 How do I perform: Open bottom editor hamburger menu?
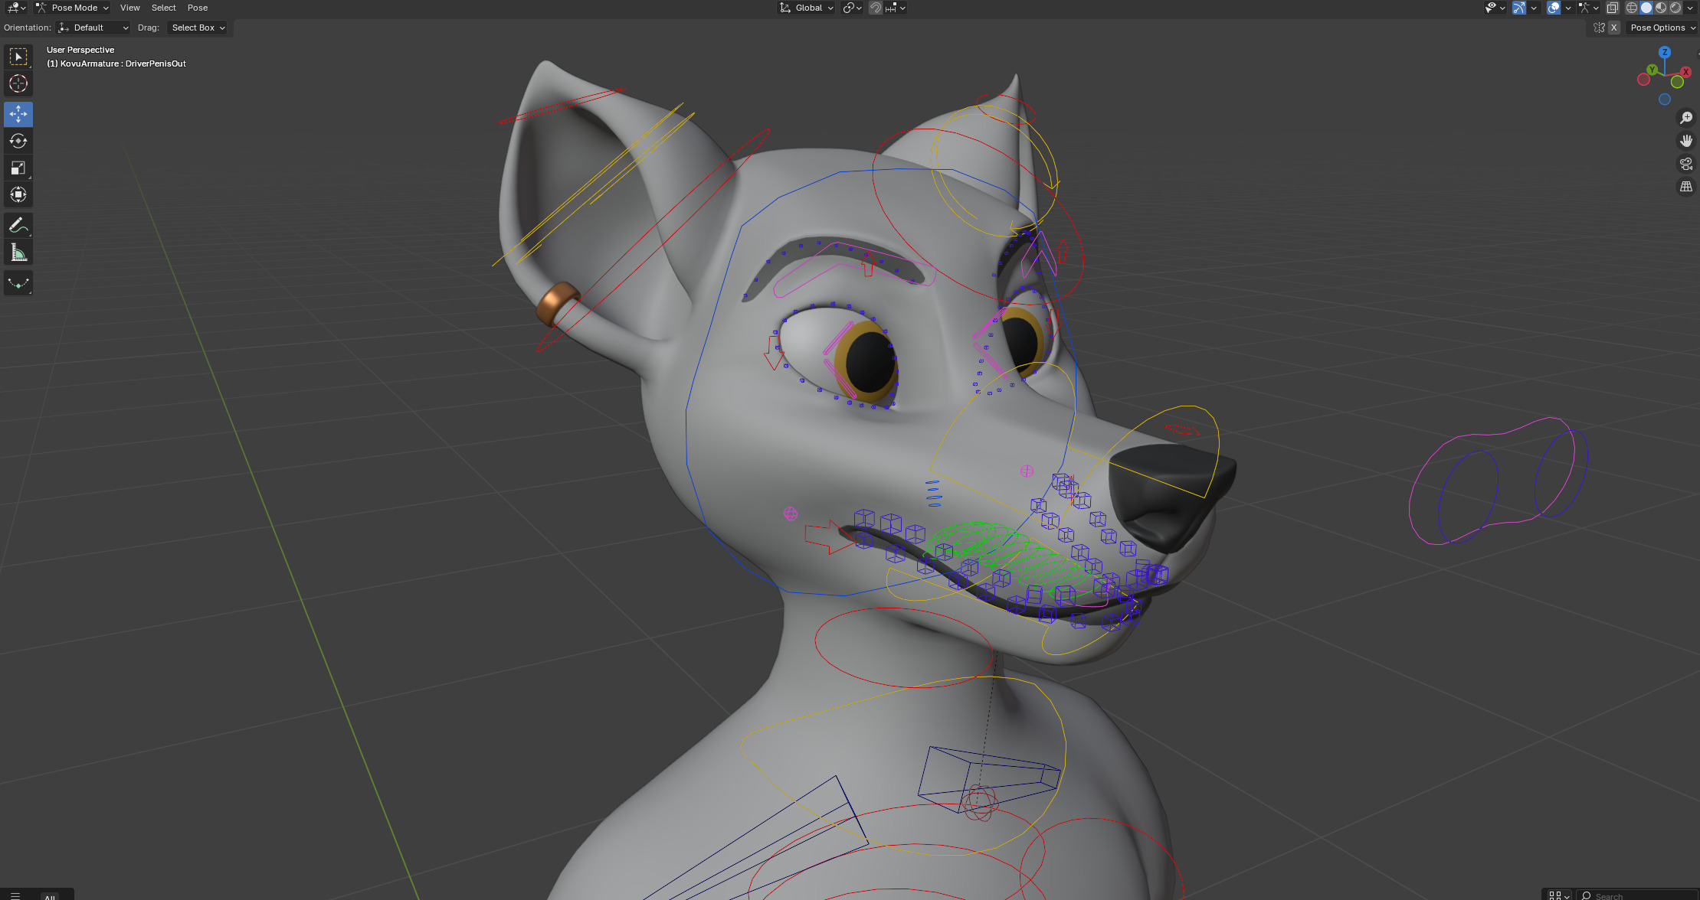tap(15, 895)
